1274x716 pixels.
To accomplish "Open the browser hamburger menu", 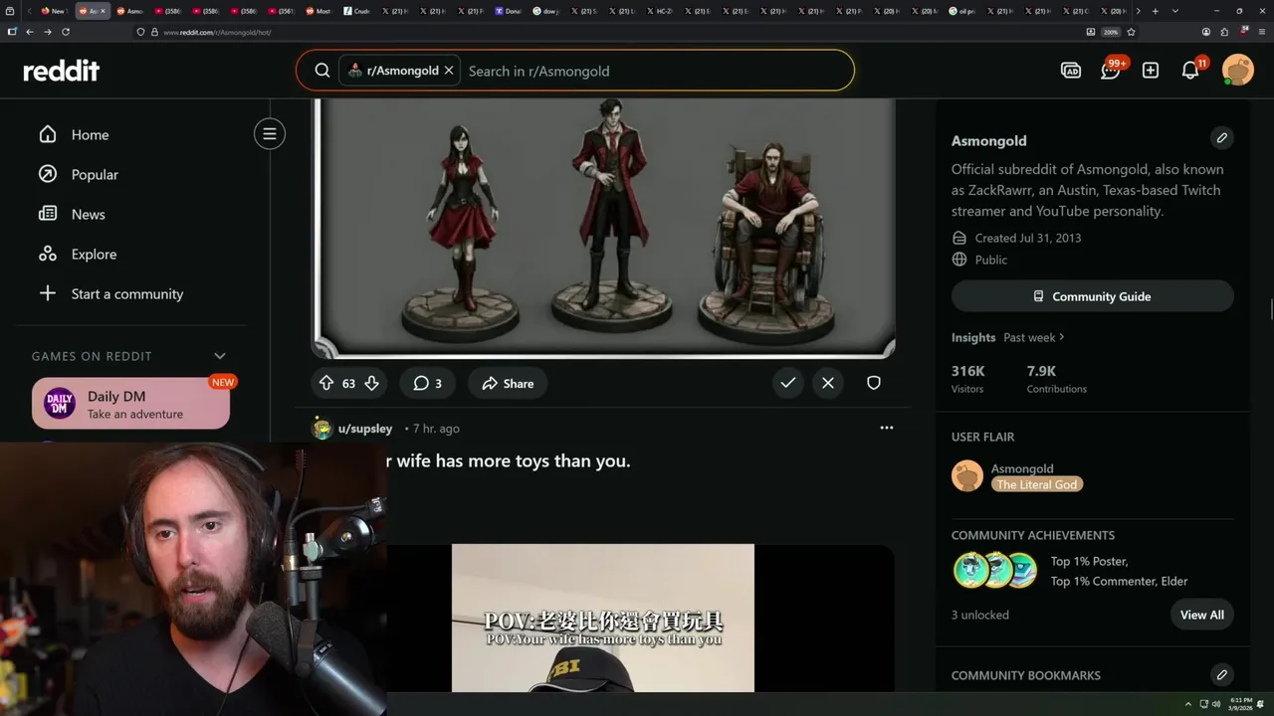I will coord(1262,32).
